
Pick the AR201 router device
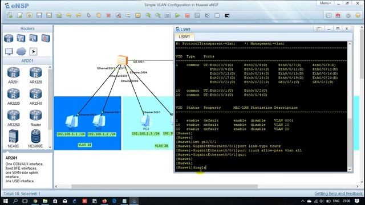point(13,75)
